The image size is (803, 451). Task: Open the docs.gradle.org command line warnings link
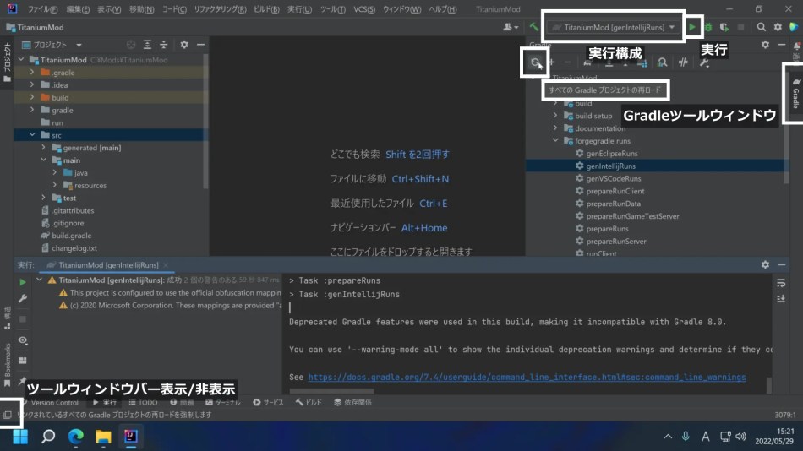coord(527,378)
